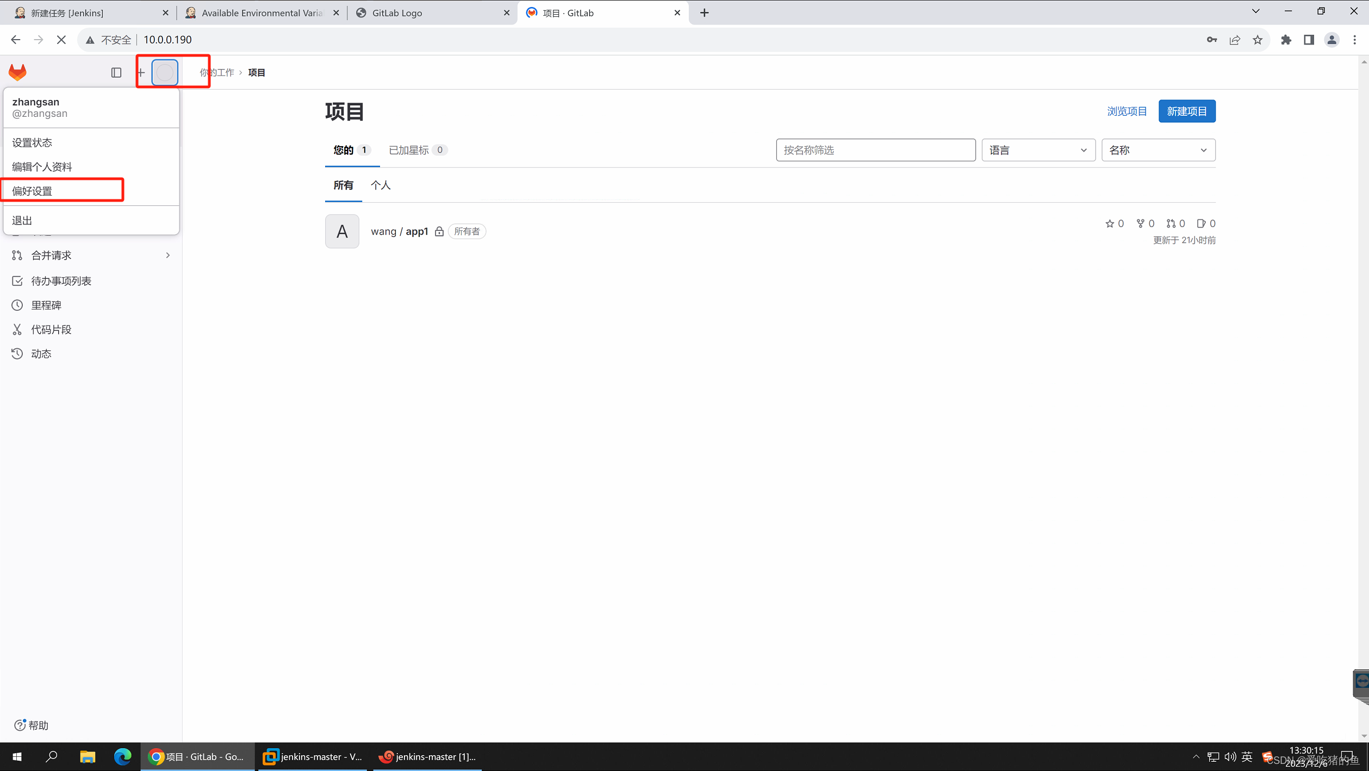Open the language filter dropdown
The height and width of the screenshot is (771, 1369).
point(1038,150)
